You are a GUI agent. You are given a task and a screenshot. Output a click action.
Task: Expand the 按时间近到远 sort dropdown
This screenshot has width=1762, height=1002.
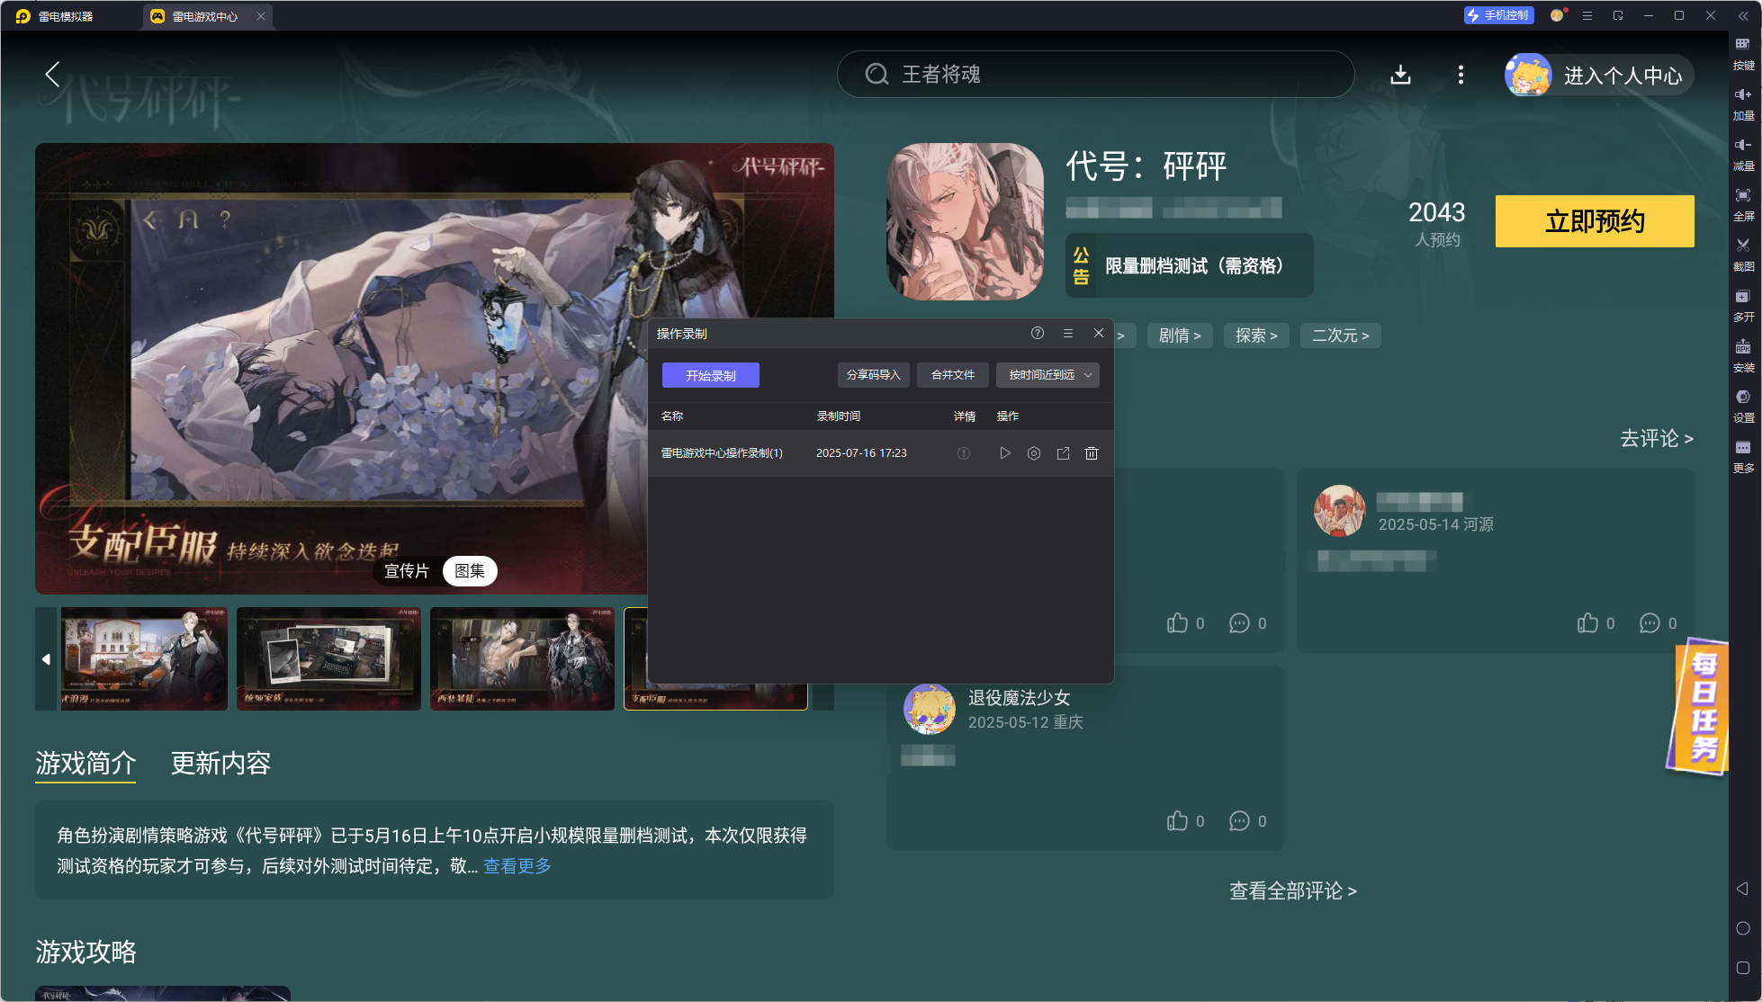[x=1048, y=375]
